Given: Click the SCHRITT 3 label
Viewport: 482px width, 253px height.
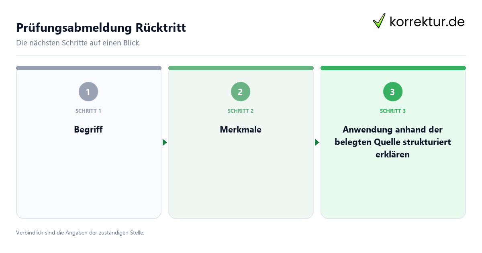Looking at the screenshot, I should [393, 111].
